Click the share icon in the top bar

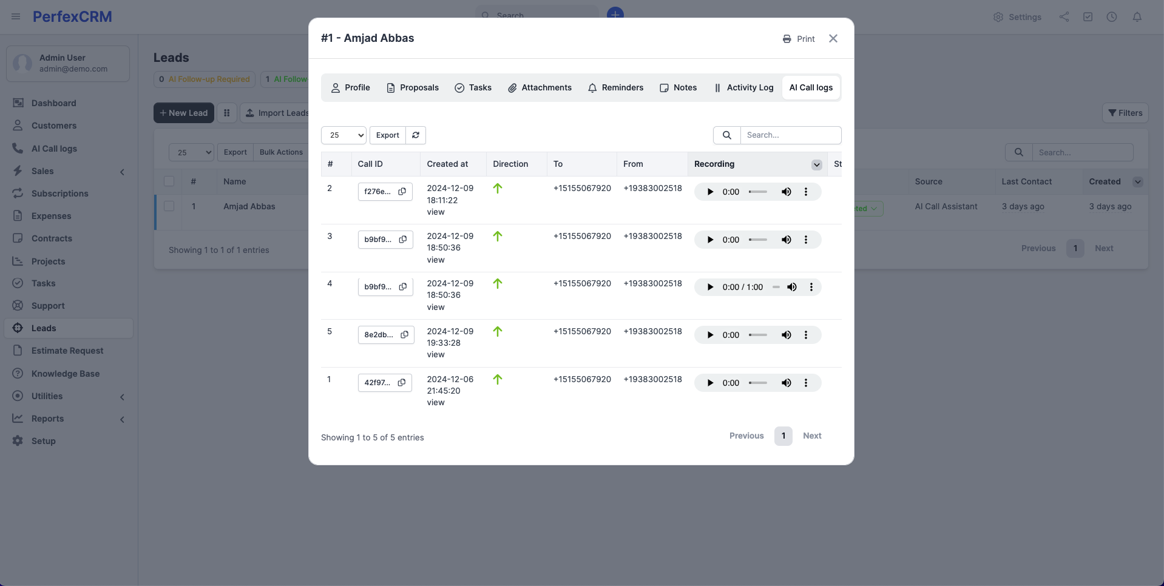tap(1063, 16)
